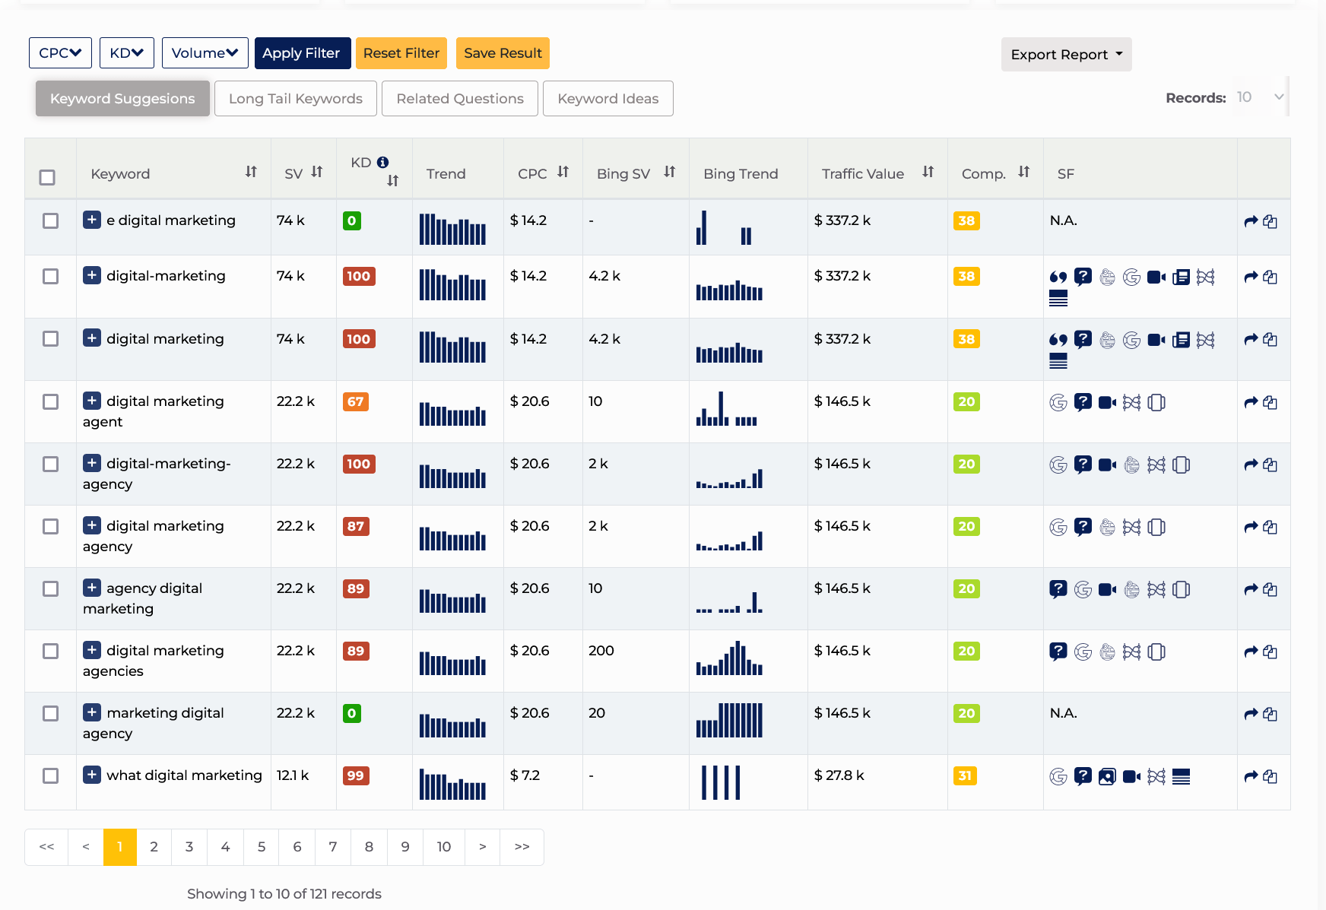Viewport: 1326px width, 910px height.
Task: Open the Records per page dropdown
Action: (1259, 97)
